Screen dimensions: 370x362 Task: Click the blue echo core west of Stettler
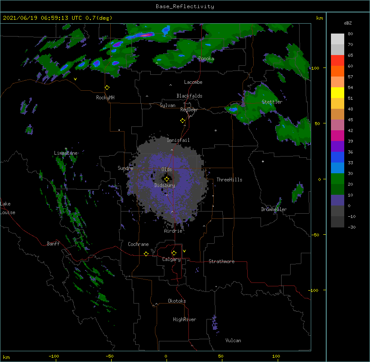point(233,109)
